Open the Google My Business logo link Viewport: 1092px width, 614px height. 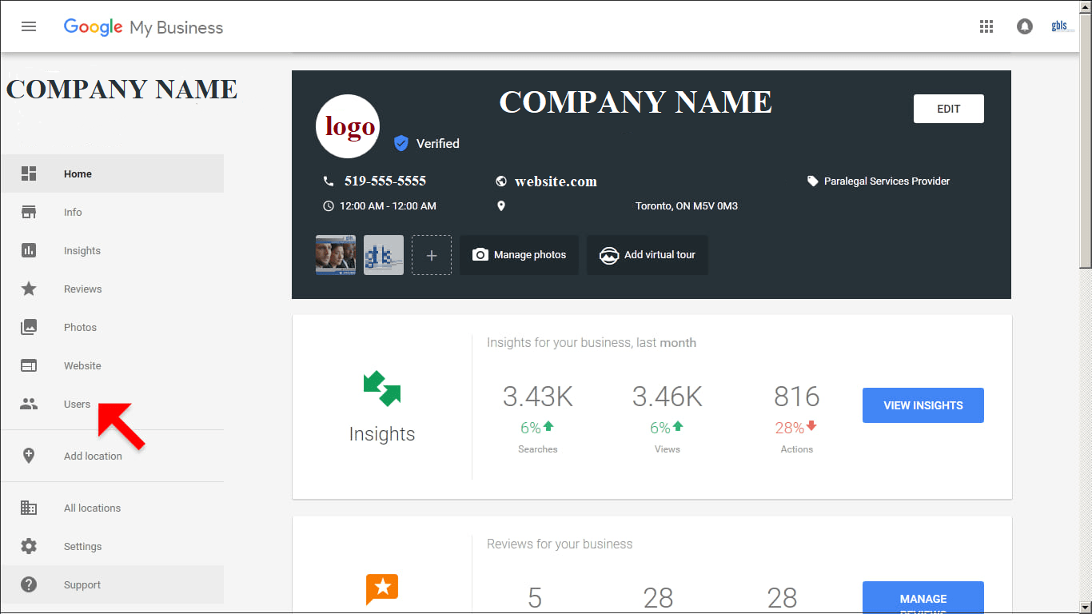(144, 27)
